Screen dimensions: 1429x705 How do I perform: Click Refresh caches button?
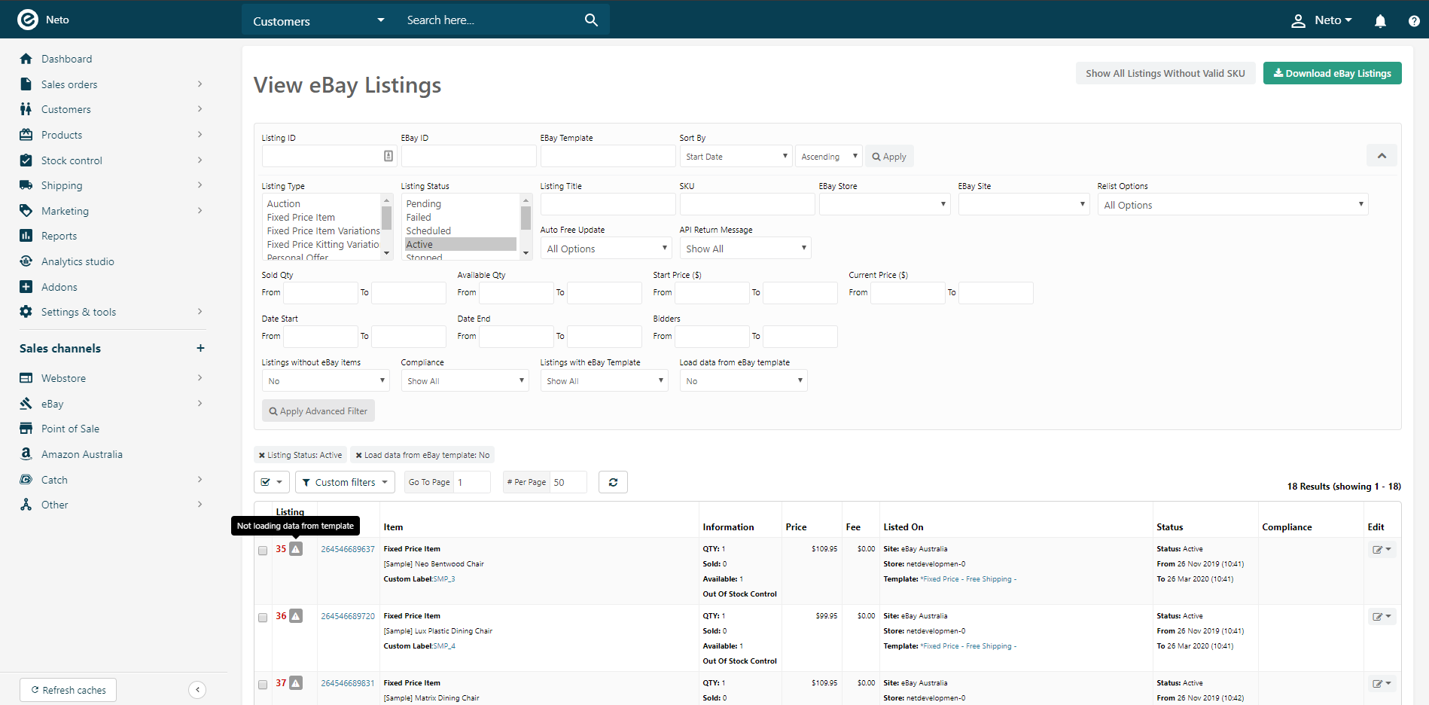[x=68, y=690]
